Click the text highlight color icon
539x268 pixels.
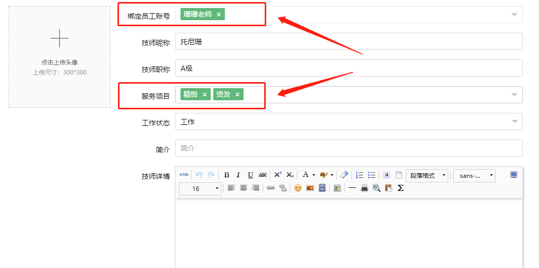click(x=324, y=175)
